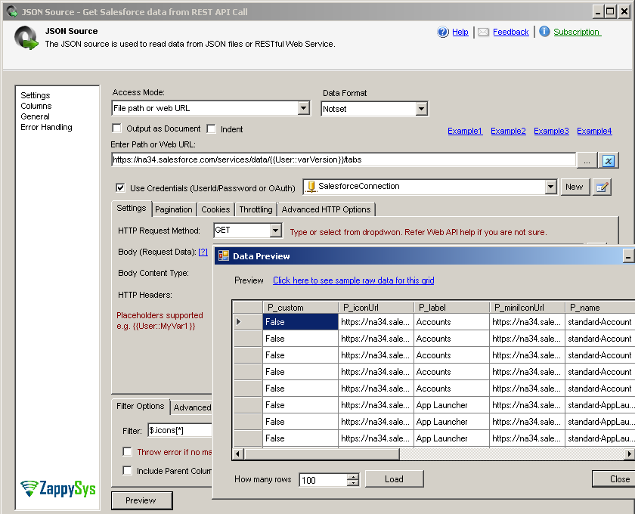Select Settings in the left navigation list

tap(36, 95)
